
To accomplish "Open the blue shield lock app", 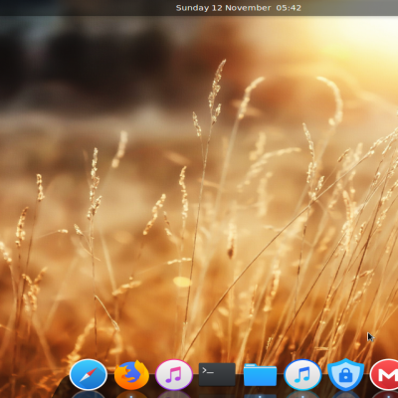I will [345, 375].
